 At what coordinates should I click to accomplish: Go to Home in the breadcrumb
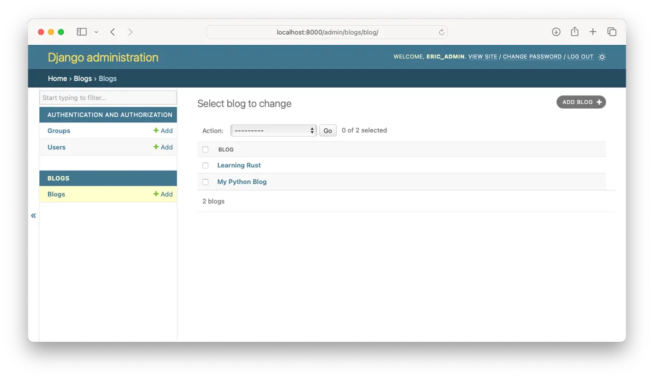(57, 79)
